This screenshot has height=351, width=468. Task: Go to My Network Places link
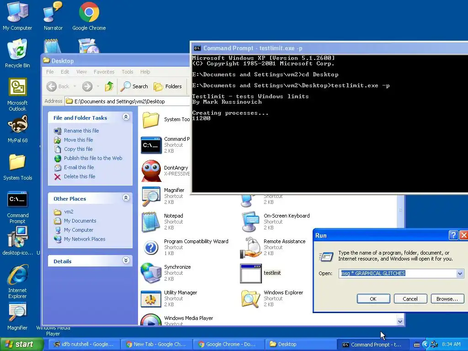click(85, 239)
